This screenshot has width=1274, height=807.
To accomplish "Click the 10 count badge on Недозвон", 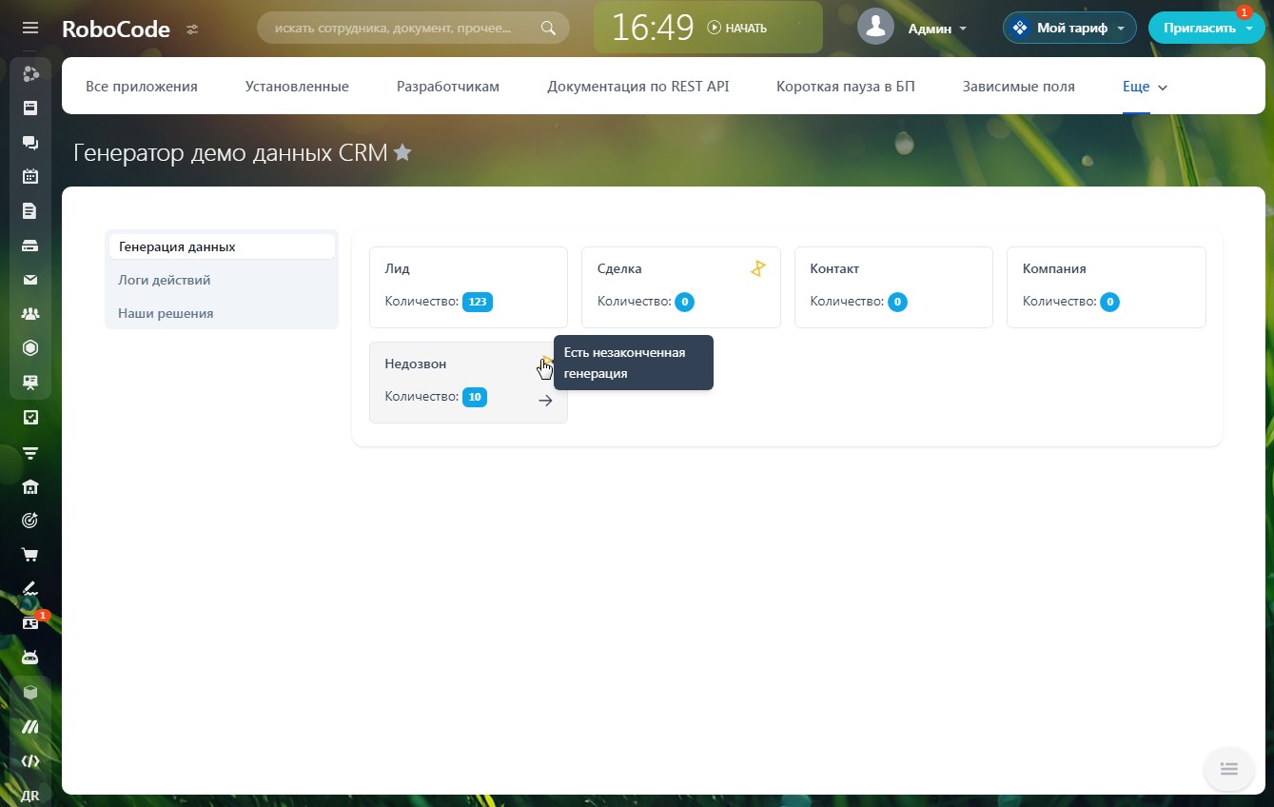I will point(475,397).
